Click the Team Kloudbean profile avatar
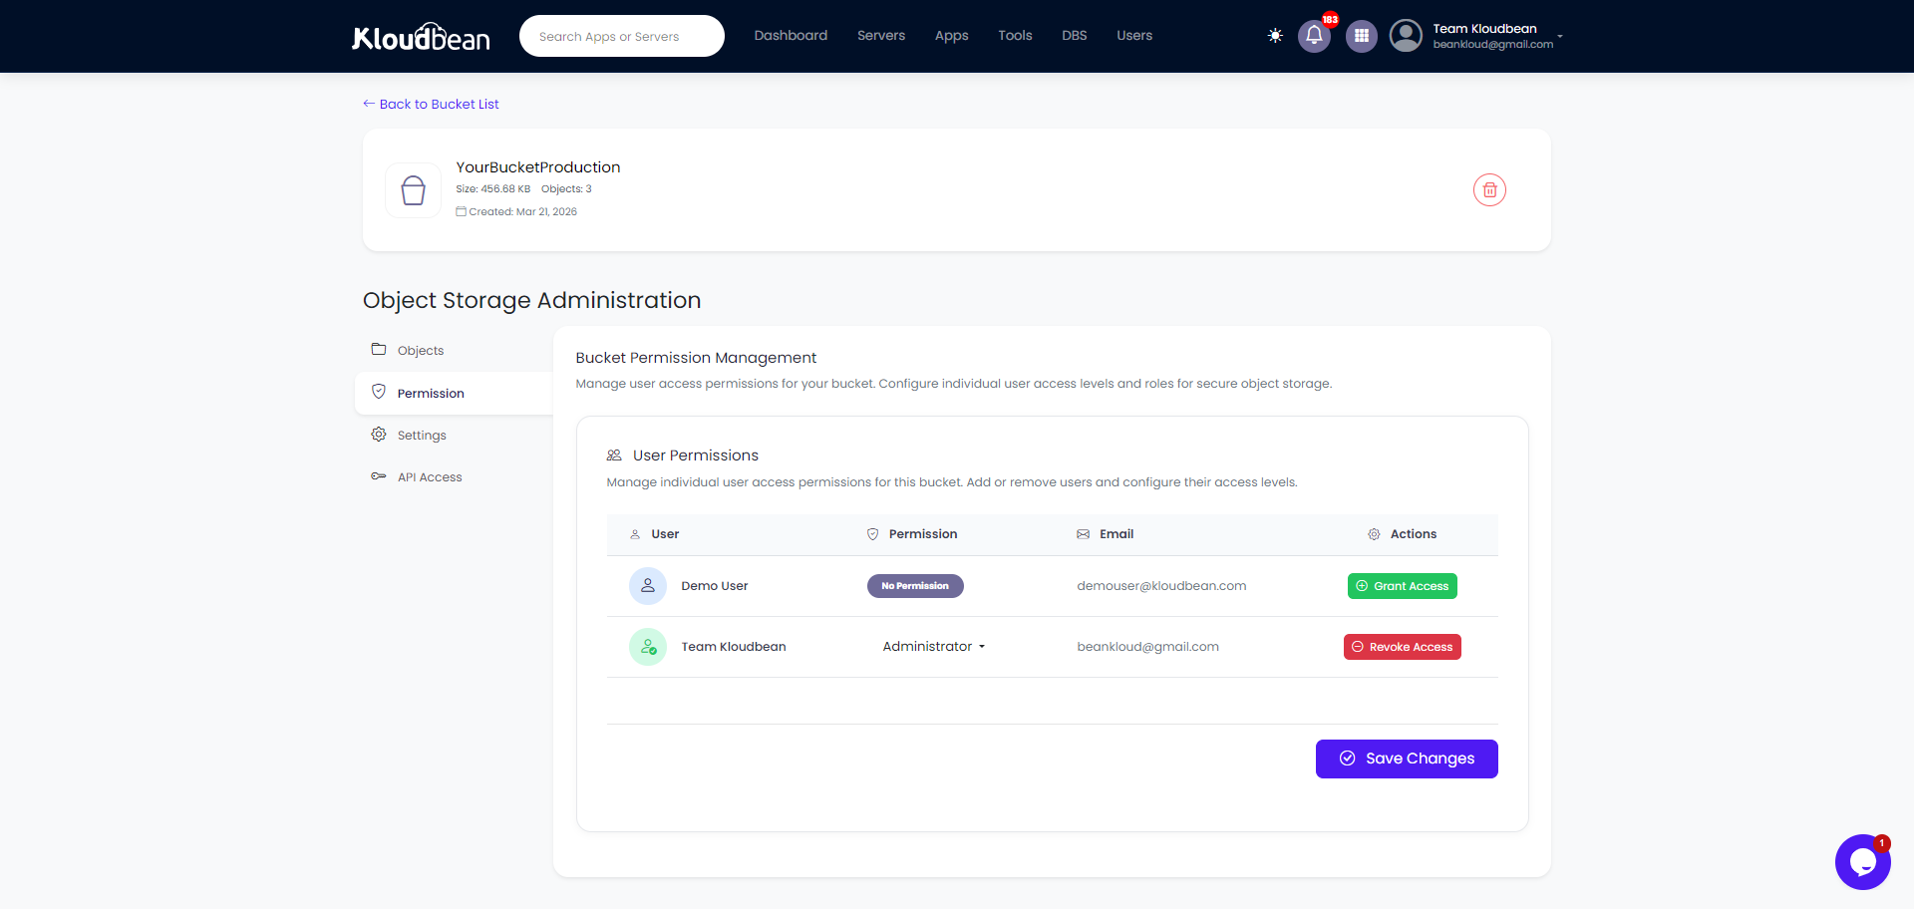Screen dimensions: 1914x909 pos(1406,35)
